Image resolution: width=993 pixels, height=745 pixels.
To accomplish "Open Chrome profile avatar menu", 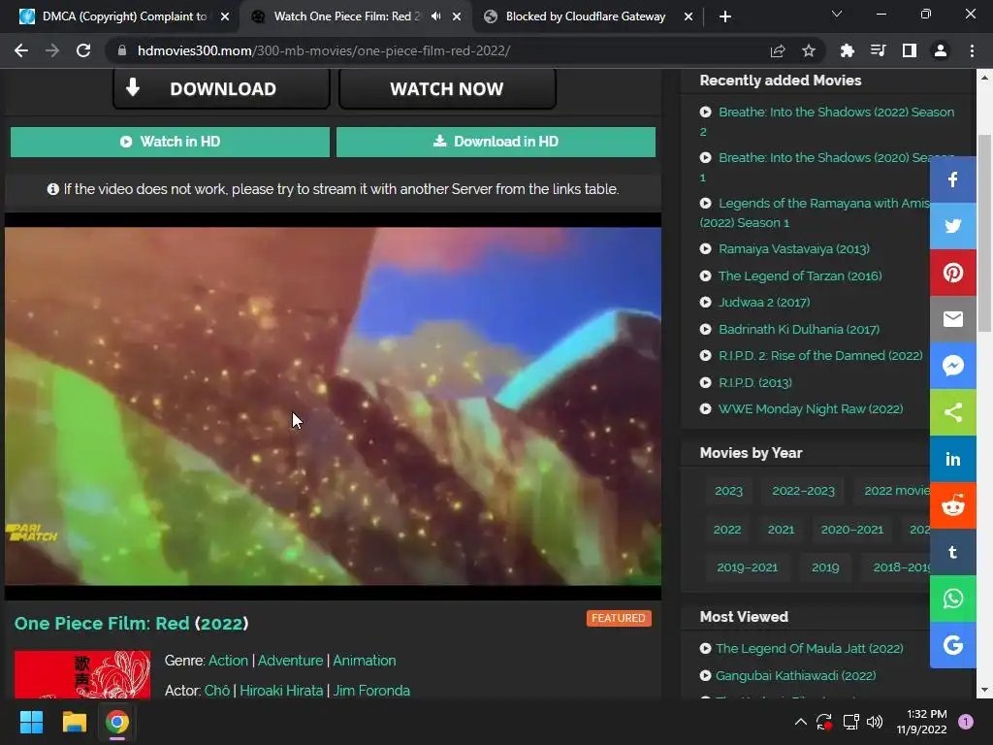I will pyautogui.click(x=941, y=50).
